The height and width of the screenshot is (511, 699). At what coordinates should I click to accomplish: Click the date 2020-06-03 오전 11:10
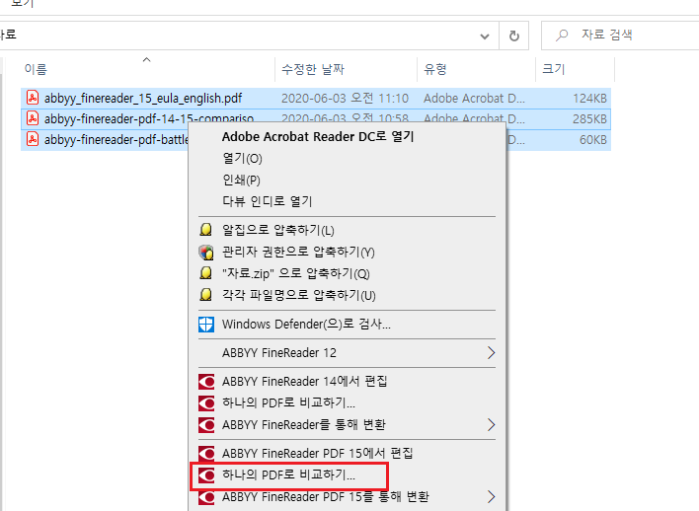(x=345, y=98)
